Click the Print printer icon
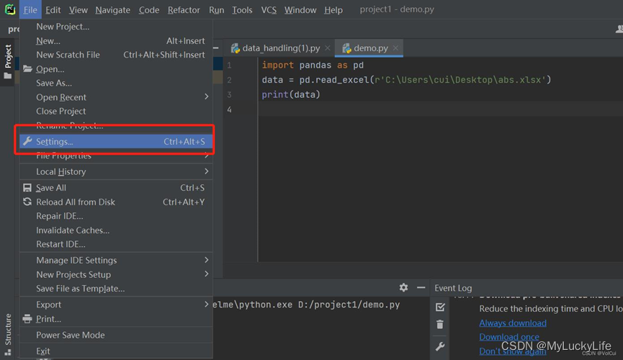This screenshot has height=360, width=623. click(x=27, y=319)
